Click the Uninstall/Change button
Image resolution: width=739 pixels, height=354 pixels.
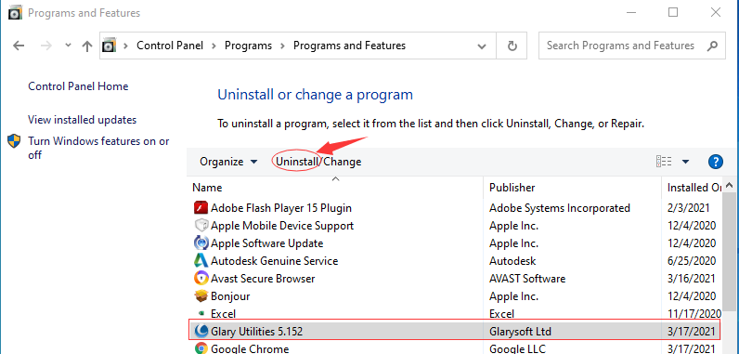(318, 162)
